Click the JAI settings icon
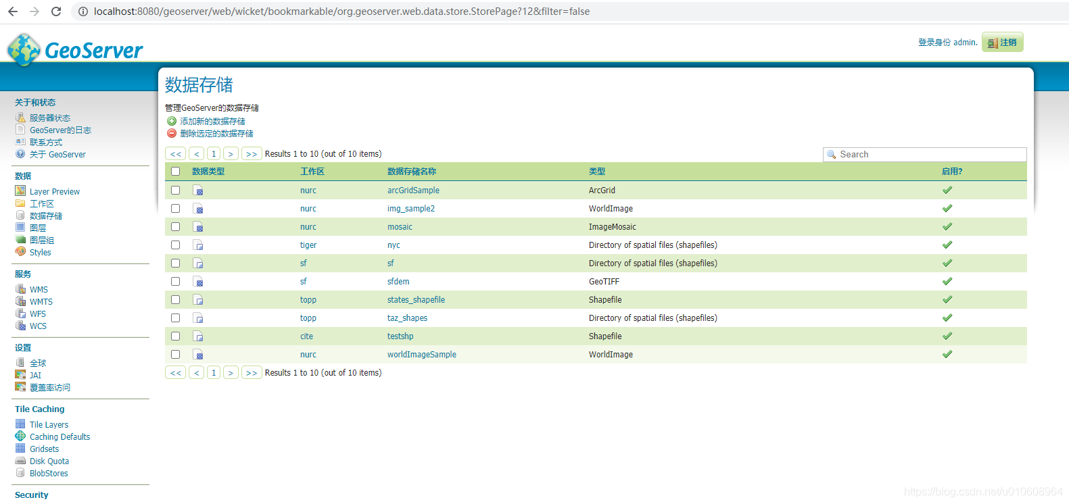The image size is (1069, 504). 20,375
